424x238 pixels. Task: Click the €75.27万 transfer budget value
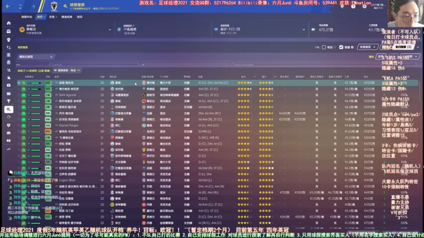point(326,30)
